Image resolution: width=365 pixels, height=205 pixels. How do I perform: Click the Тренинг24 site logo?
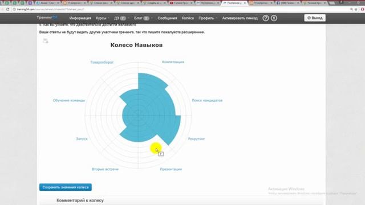[47, 18]
